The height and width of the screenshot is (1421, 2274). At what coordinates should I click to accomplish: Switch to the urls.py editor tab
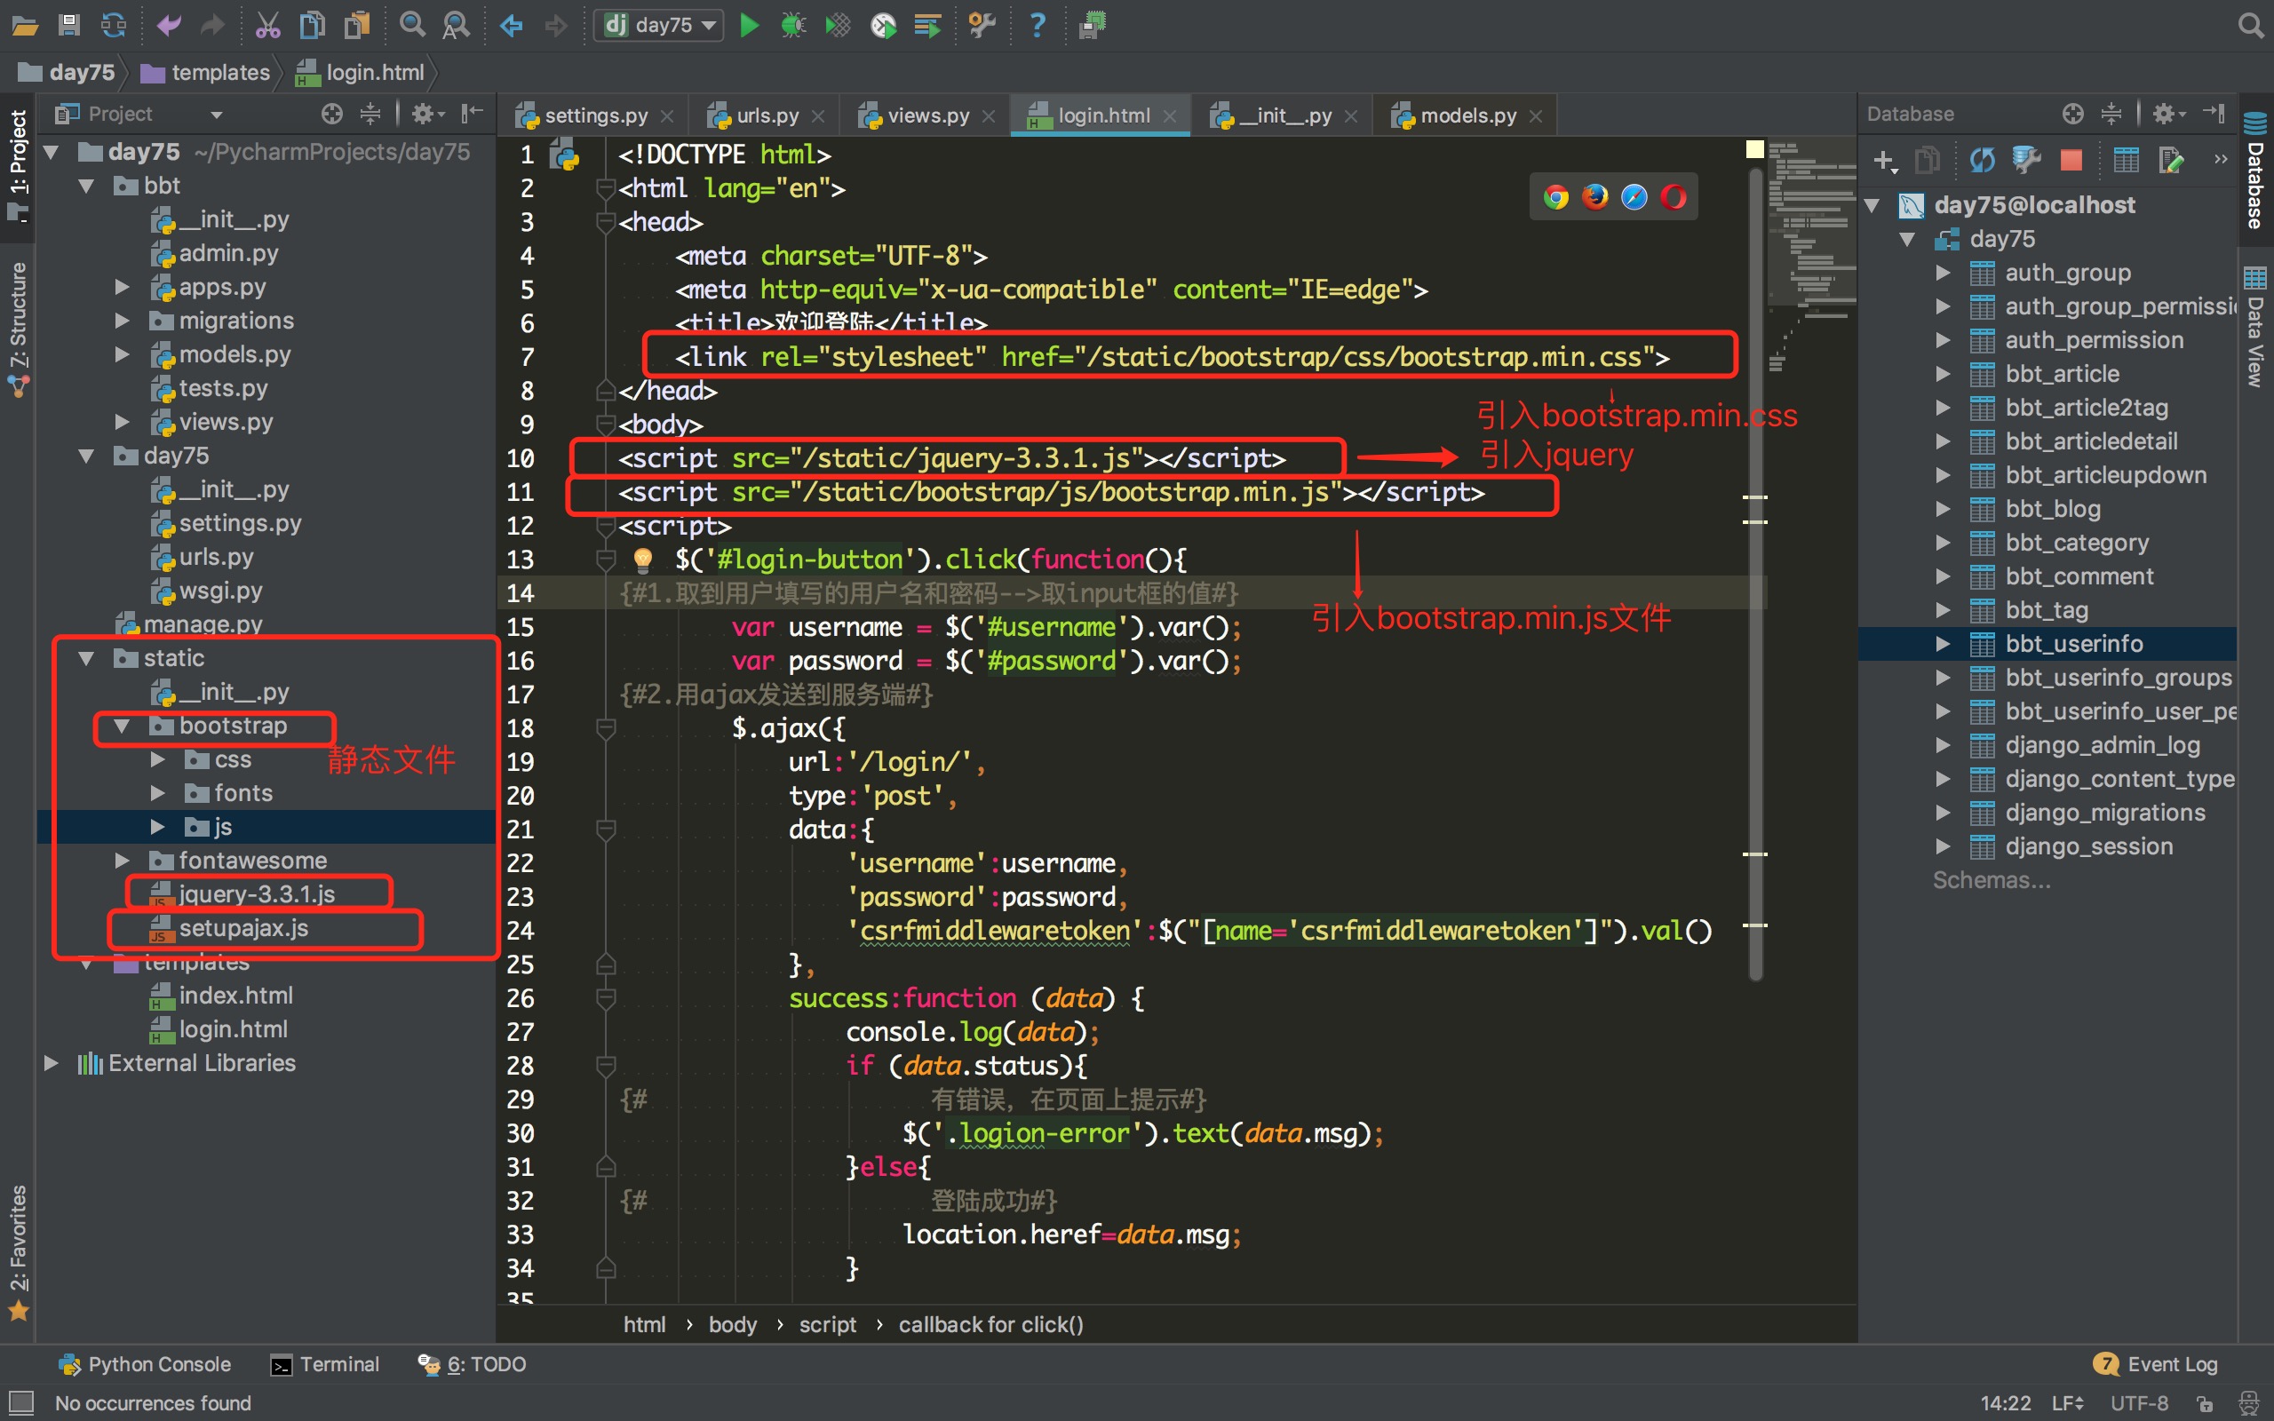766,115
